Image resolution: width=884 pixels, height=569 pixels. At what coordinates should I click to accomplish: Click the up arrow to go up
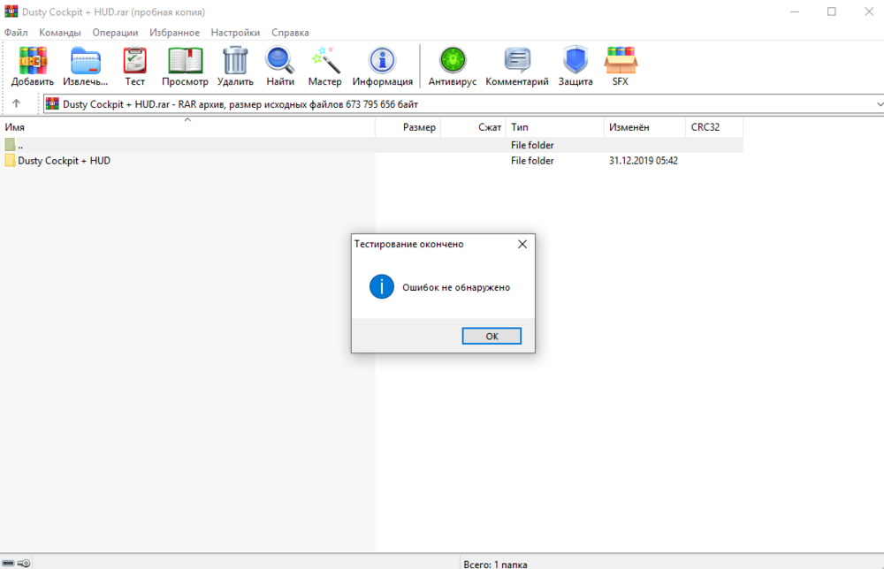coord(16,103)
